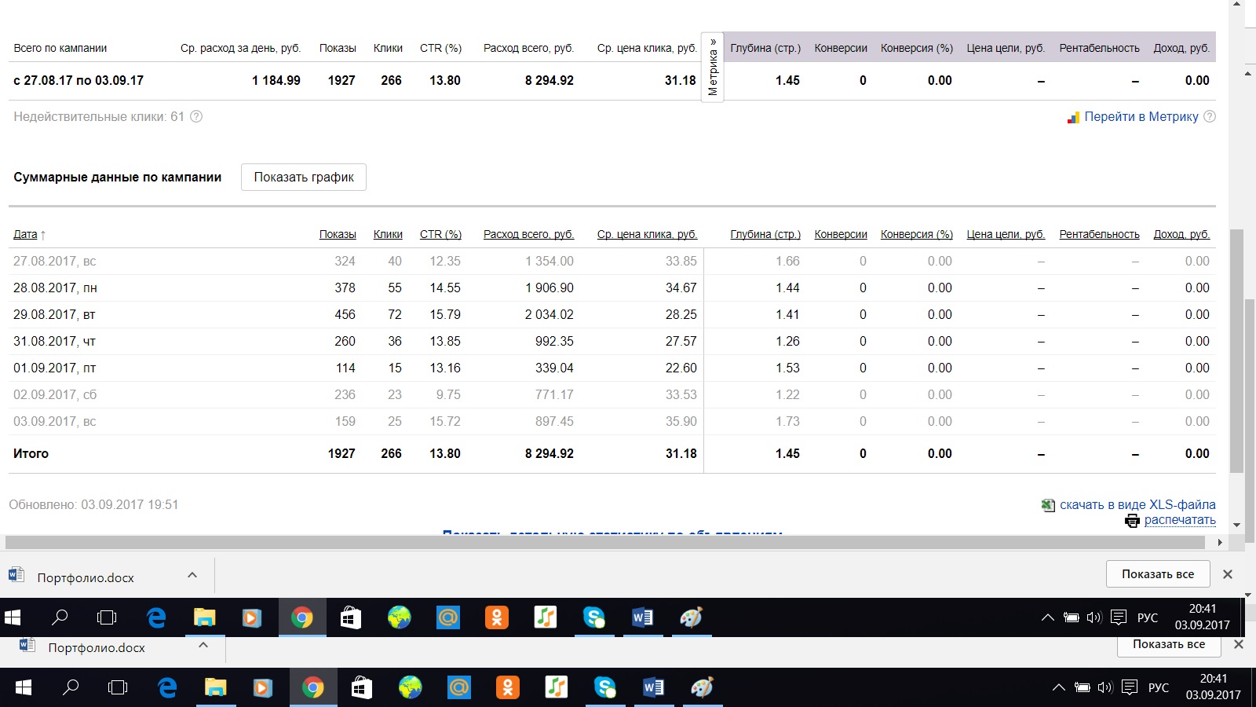Open Microsoft Store in the upper taskbar
Screen dimensions: 1256x707
click(x=351, y=617)
